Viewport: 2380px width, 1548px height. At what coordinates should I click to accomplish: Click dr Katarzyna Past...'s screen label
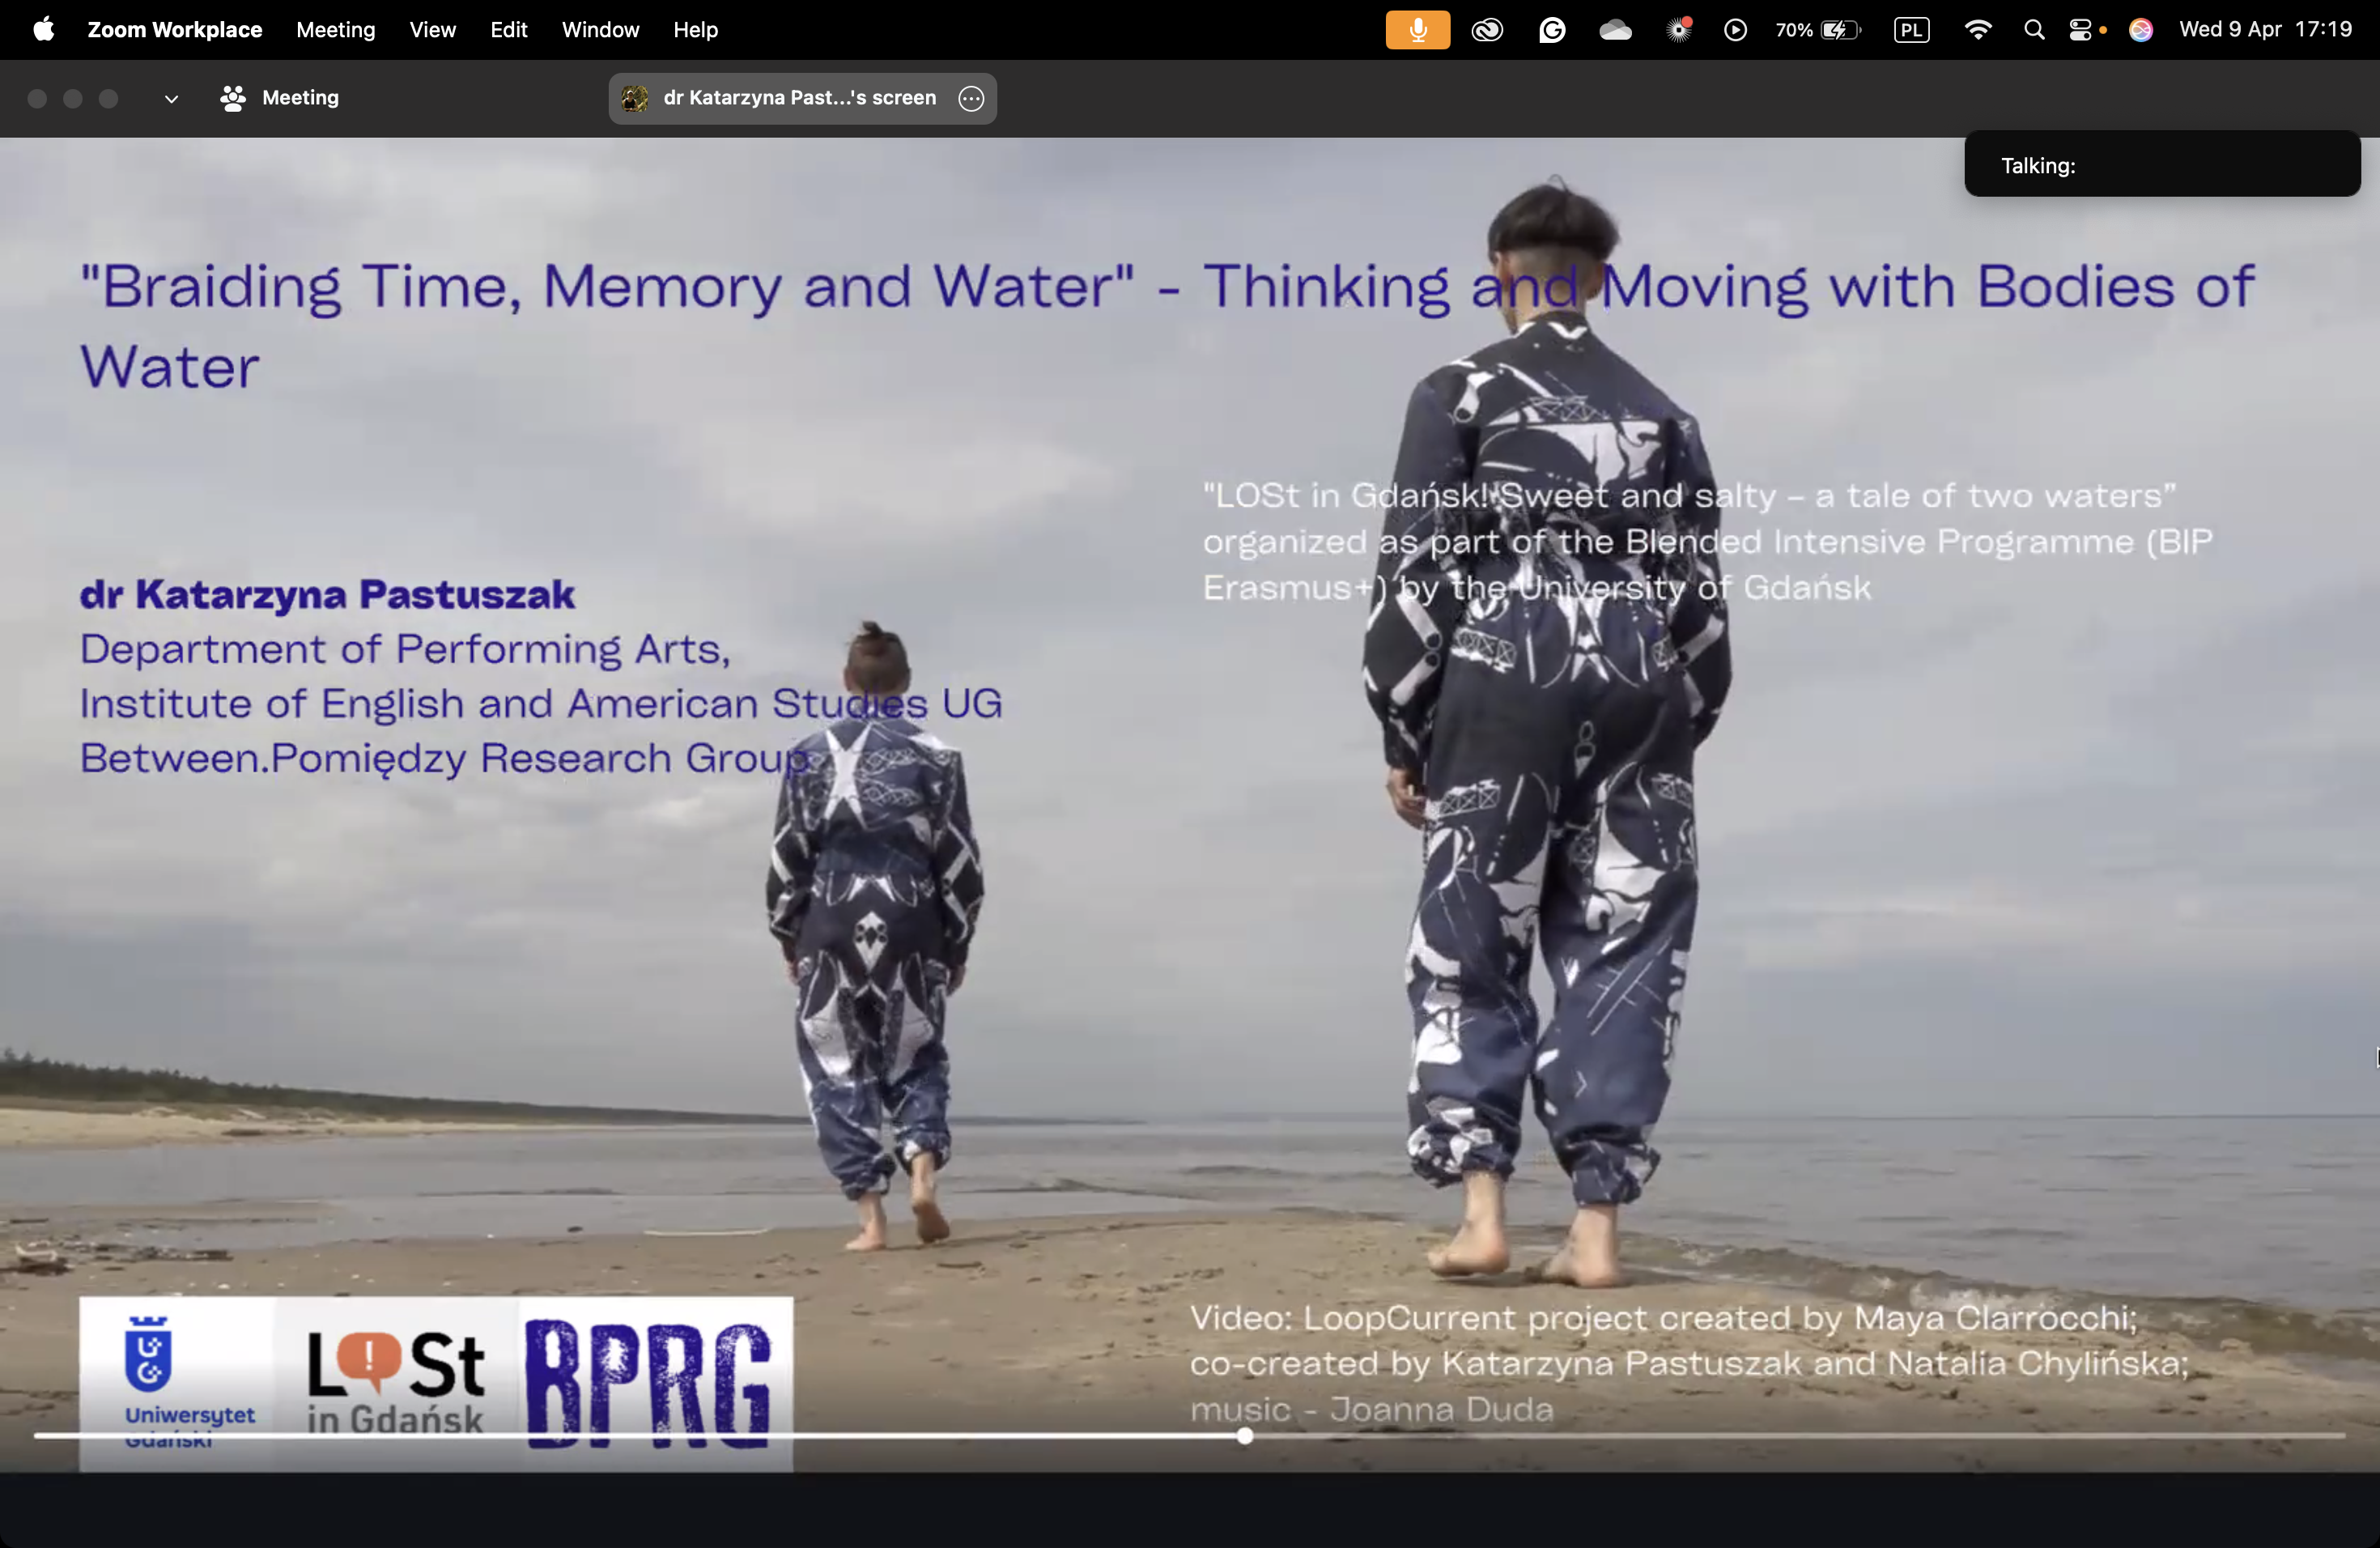[799, 98]
